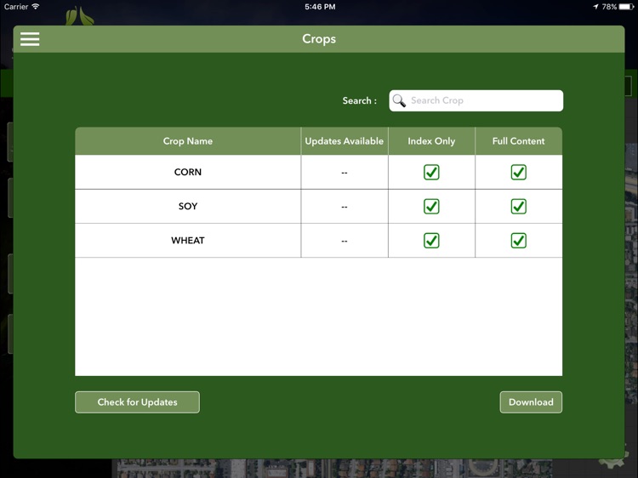Toggle the Full Content checkbox for SOY
638x478 pixels.
(518, 207)
